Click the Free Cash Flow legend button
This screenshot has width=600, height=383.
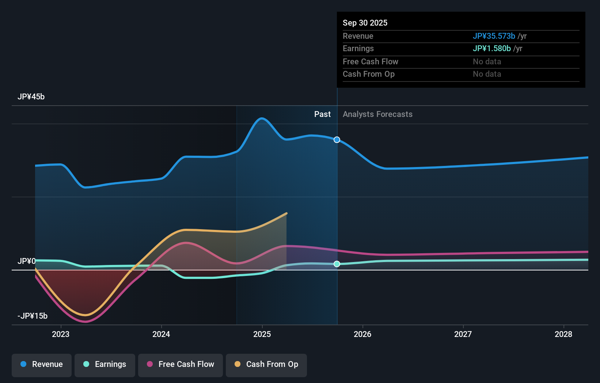pos(180,365)
